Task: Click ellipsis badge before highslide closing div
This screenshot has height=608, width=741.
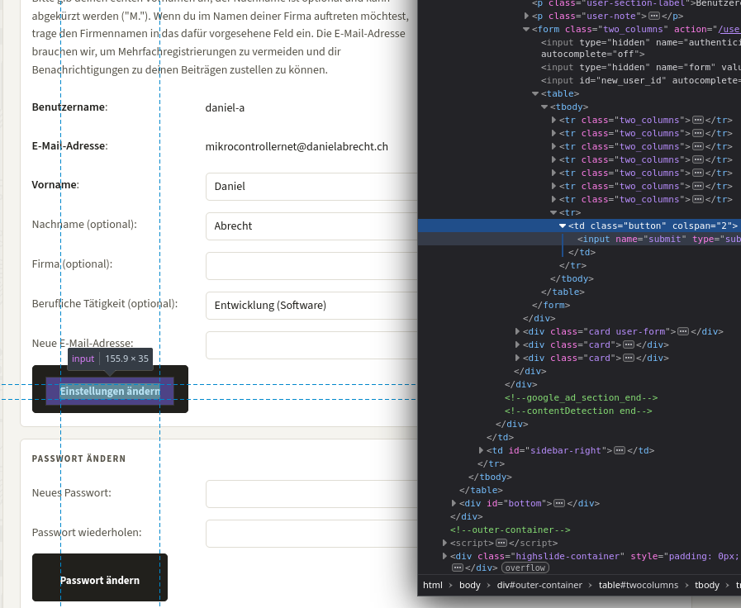Action: [x=458, y=568]
